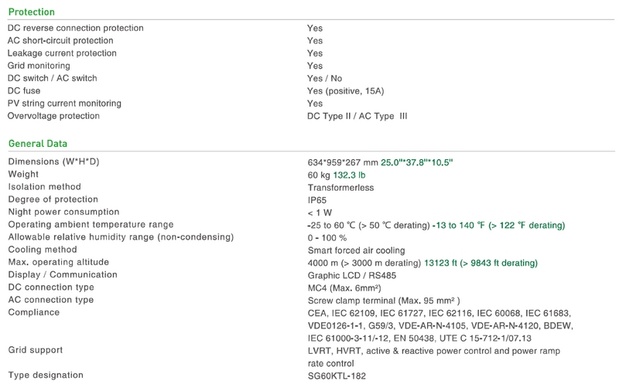The image size is (619, 391).
Task: Click the AC short-circuit protection row label
Action: click(62, 41)
